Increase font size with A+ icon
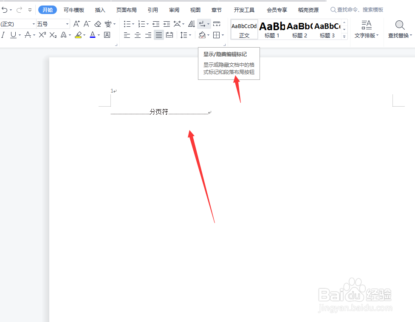Screen dimensions: 415x322 [x=76, y=24]
